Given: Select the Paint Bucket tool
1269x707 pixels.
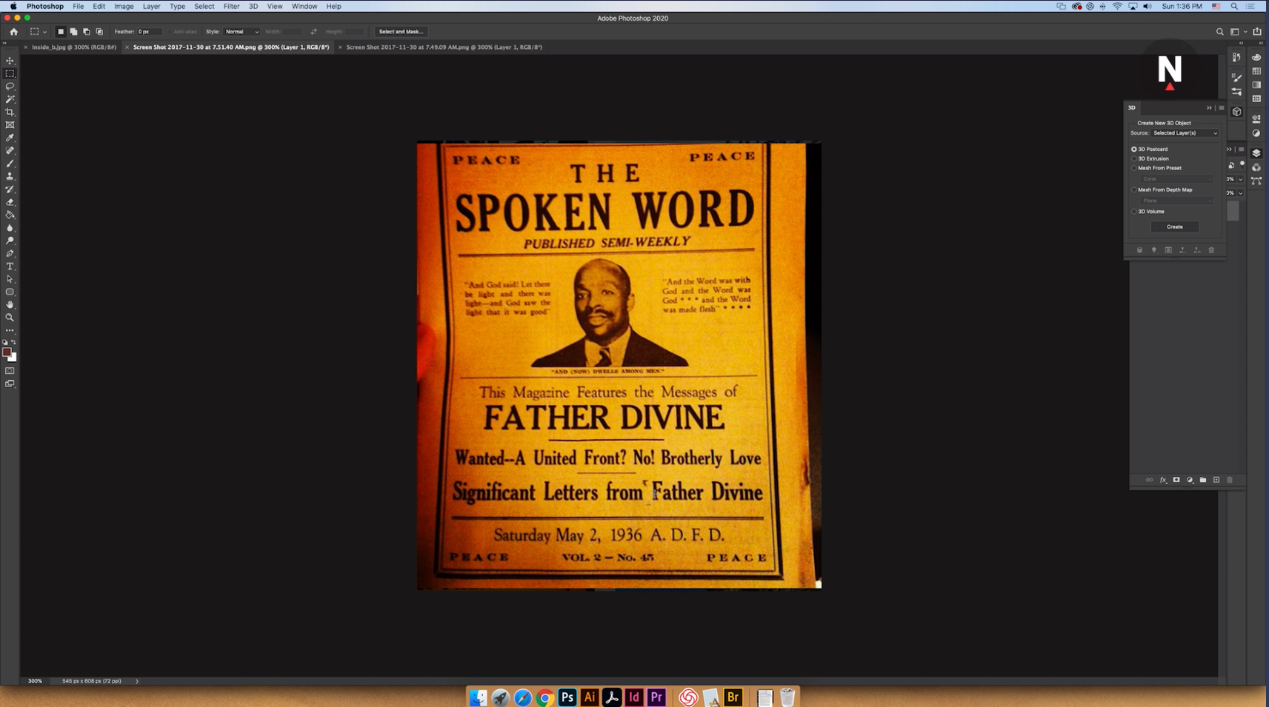Looking at the screenshot, I should click(x=10, y=215).
